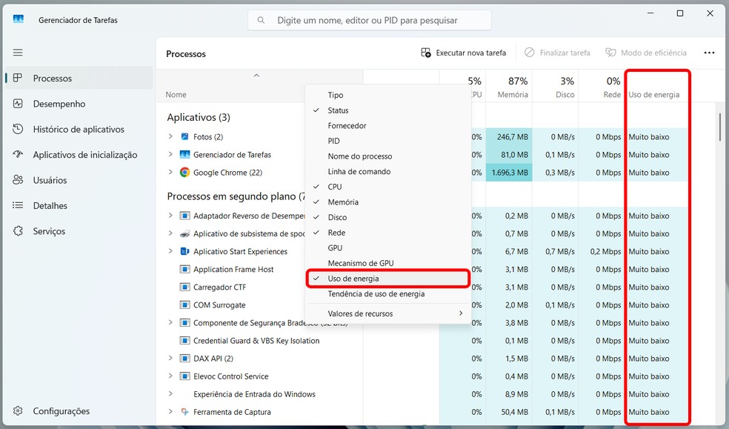729x429 pixels.
Task: Open Histórico de aplicativos page
Action: pyautogui.click(x=79, y=129)
